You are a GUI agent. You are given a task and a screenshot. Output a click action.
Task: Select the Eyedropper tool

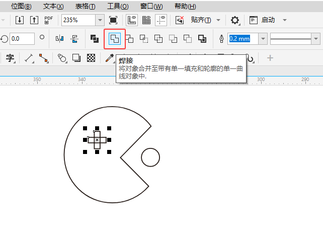110,58
